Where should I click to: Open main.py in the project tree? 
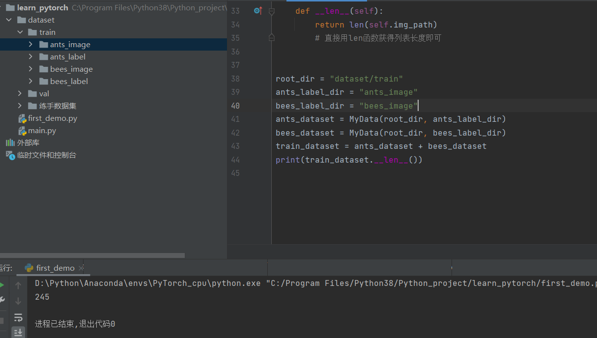pyautogui.click(x=42, y=131)
